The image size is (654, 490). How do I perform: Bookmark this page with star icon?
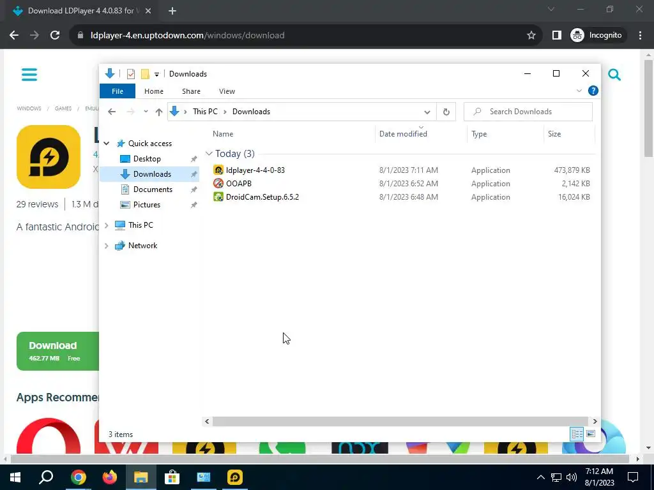tap(531, 36)
